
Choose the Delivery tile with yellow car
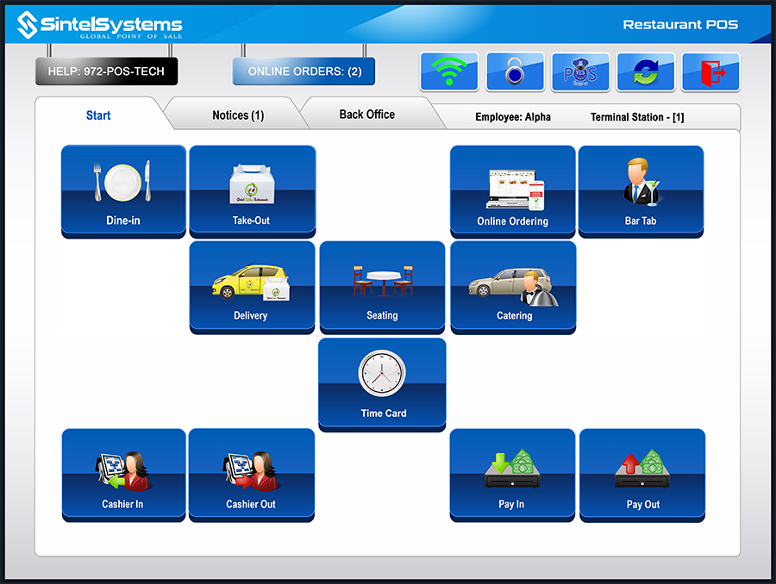pyautogui.click(x=252, y=286)
